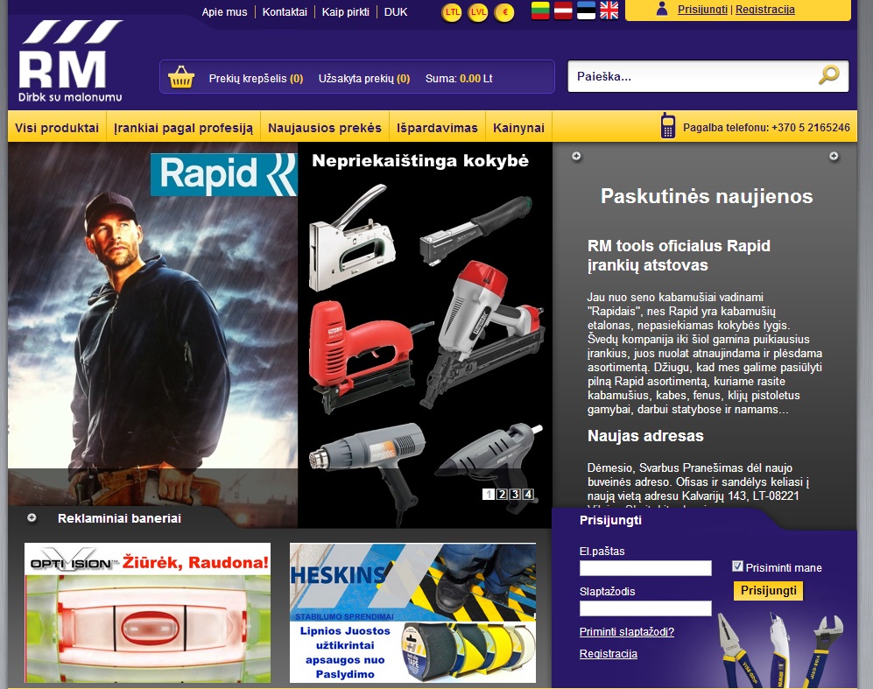The height and width of the screenshot is (689, 873).
Task: Open Visi produktai menu
Action: (57, 128)
